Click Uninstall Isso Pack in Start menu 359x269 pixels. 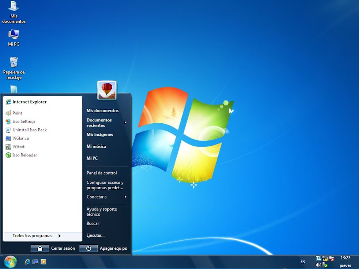click(26, 130)
